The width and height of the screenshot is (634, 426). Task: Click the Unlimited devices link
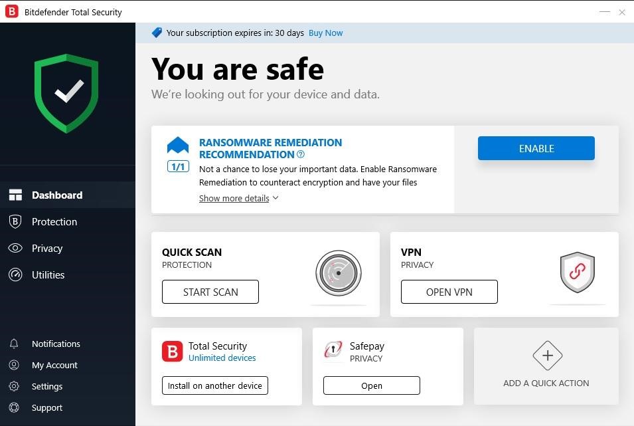coord(222,358)
